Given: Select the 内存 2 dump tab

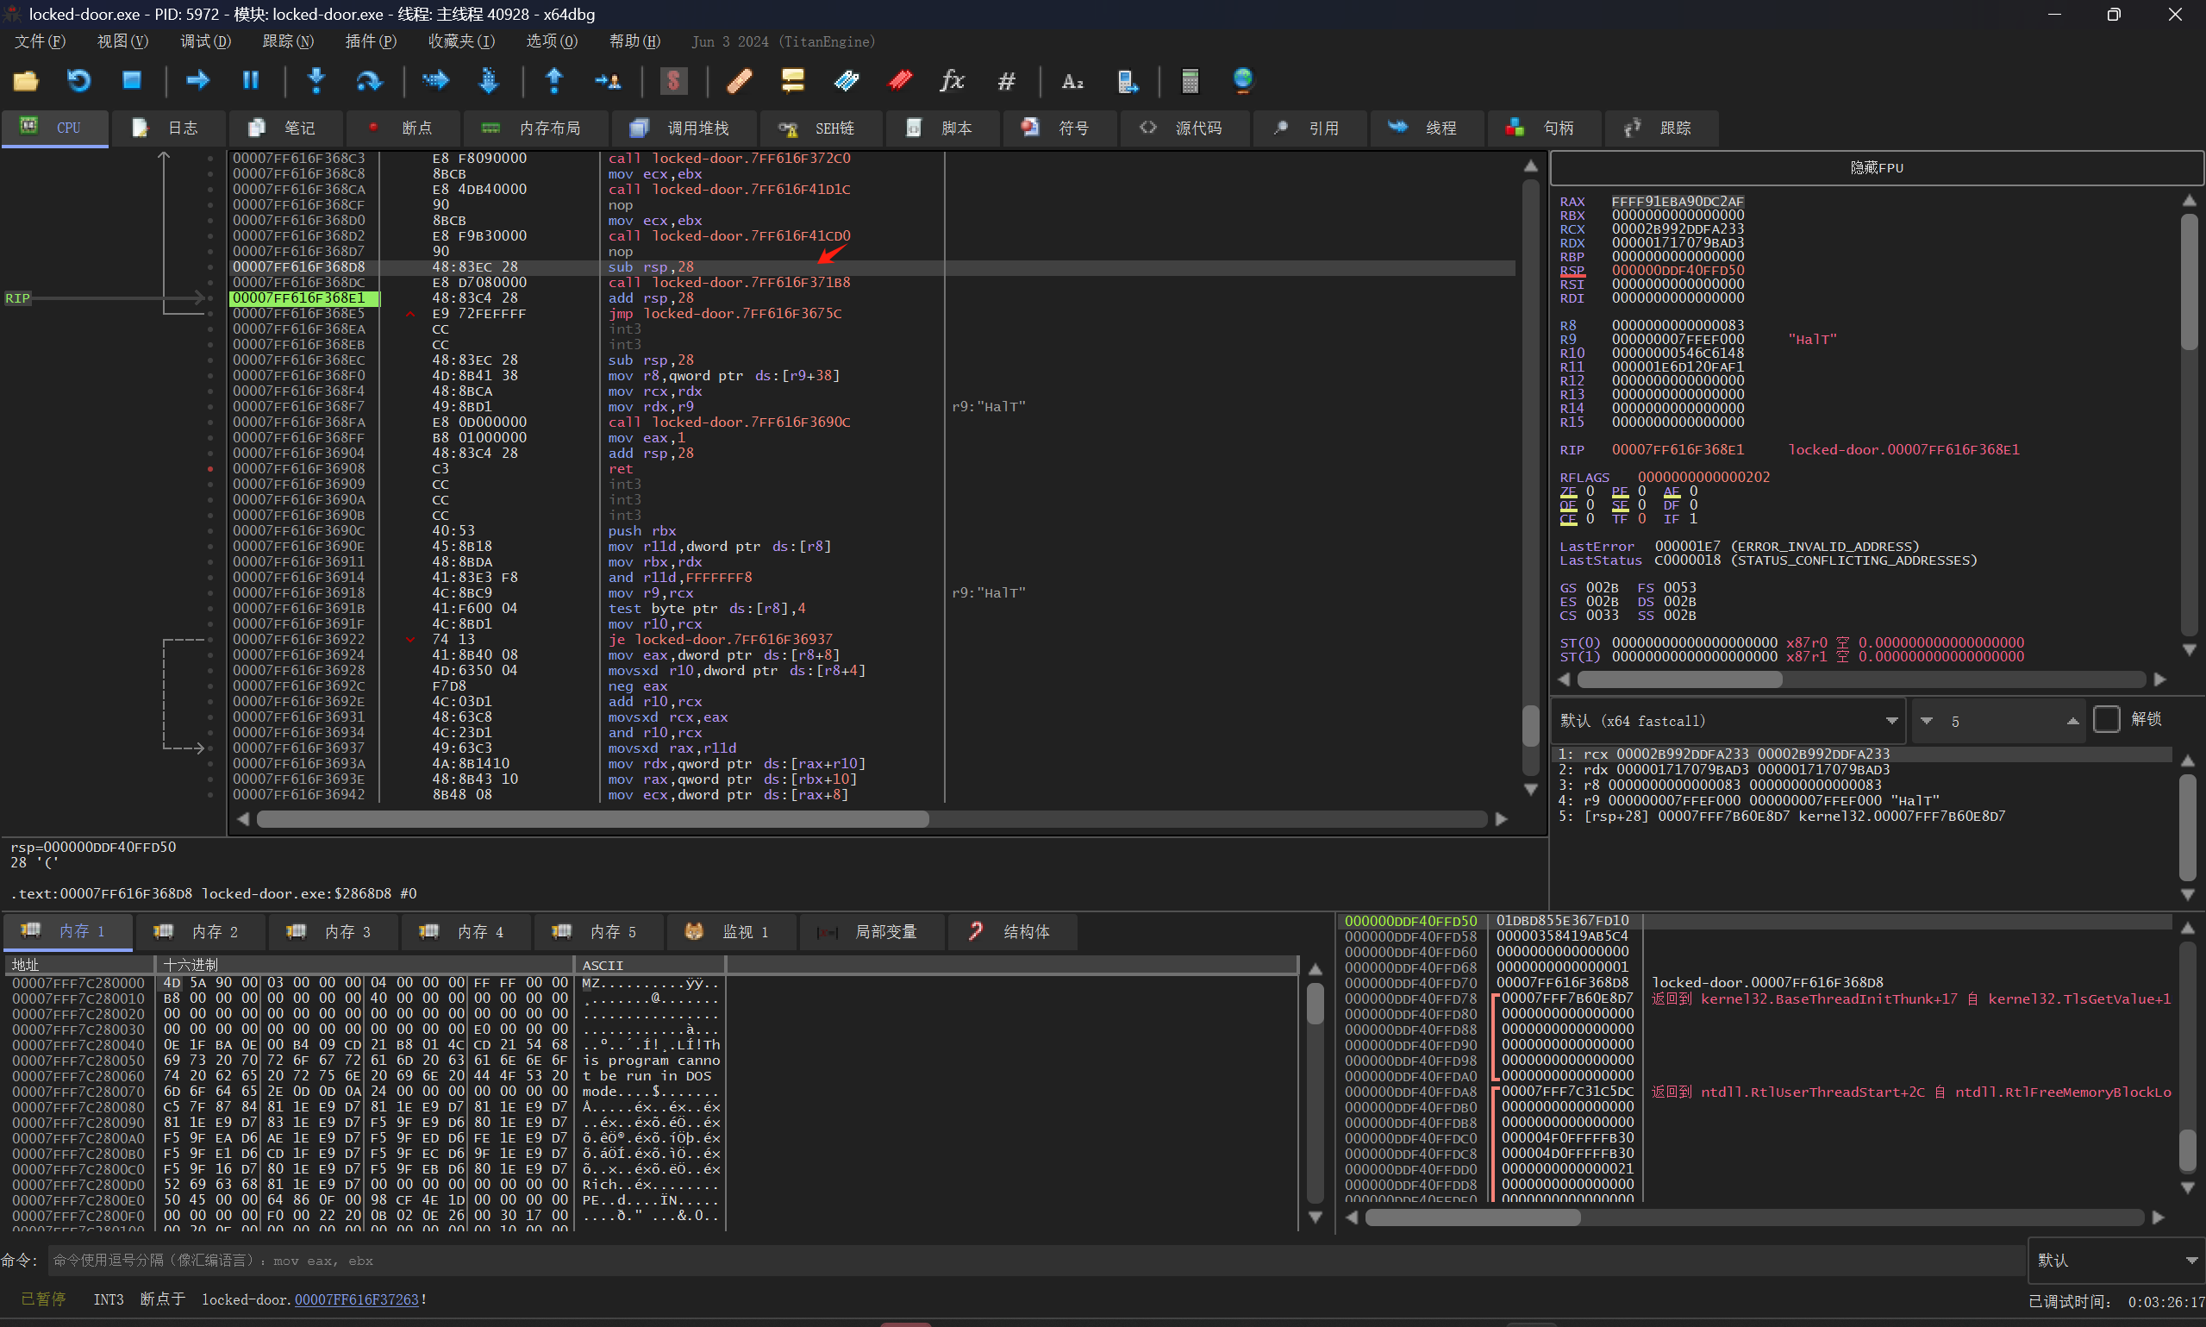Looking at the screenshot, I should click(202, 932).
